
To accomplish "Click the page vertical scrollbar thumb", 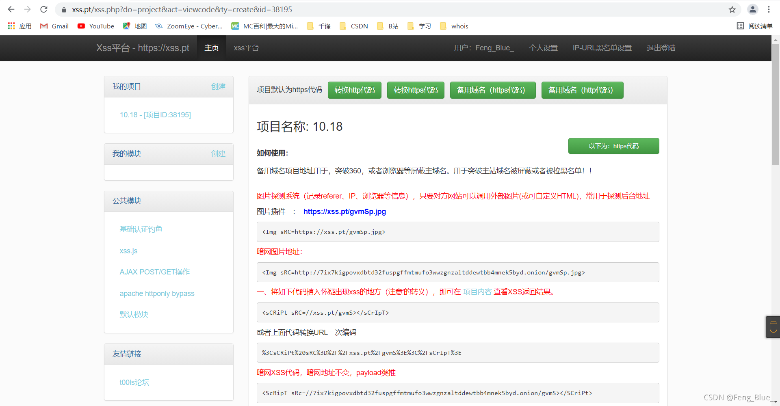I will coord(776,105).
